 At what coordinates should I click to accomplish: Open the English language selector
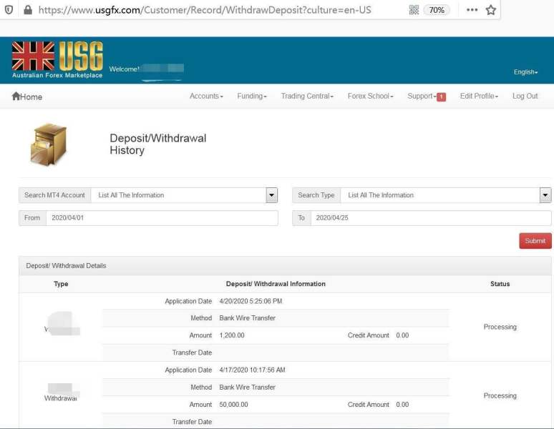click(525, 72)
